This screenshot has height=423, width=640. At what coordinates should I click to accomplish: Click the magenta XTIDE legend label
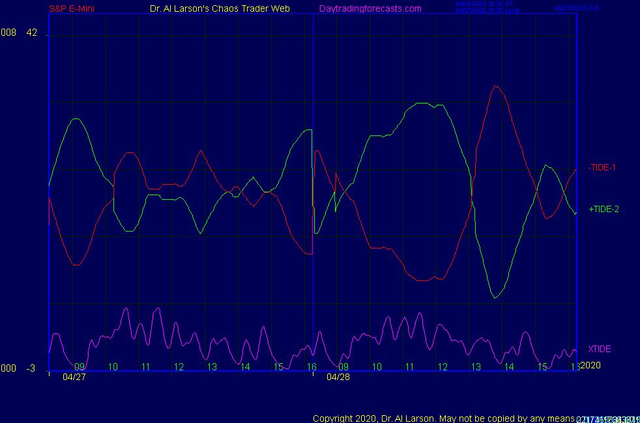point(599,349)
